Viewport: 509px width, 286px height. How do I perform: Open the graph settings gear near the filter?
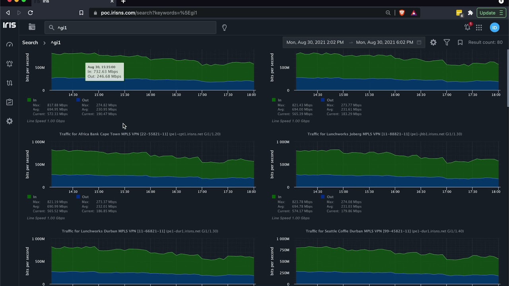click(x=433, y=42)
